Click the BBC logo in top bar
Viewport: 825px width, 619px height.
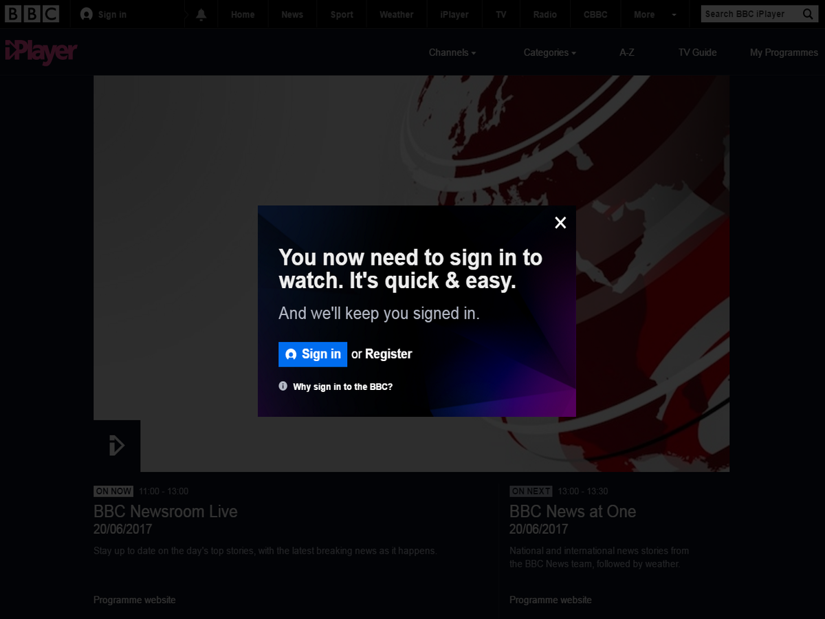(32, 14)
